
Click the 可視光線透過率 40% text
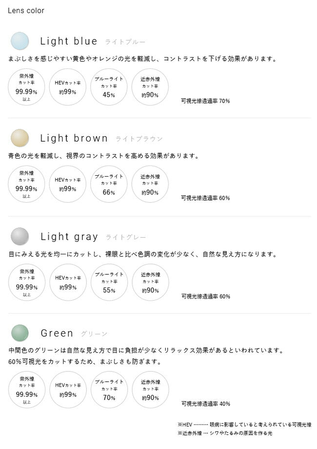click(205, 404)
